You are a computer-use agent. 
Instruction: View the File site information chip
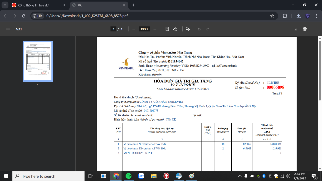38,16
